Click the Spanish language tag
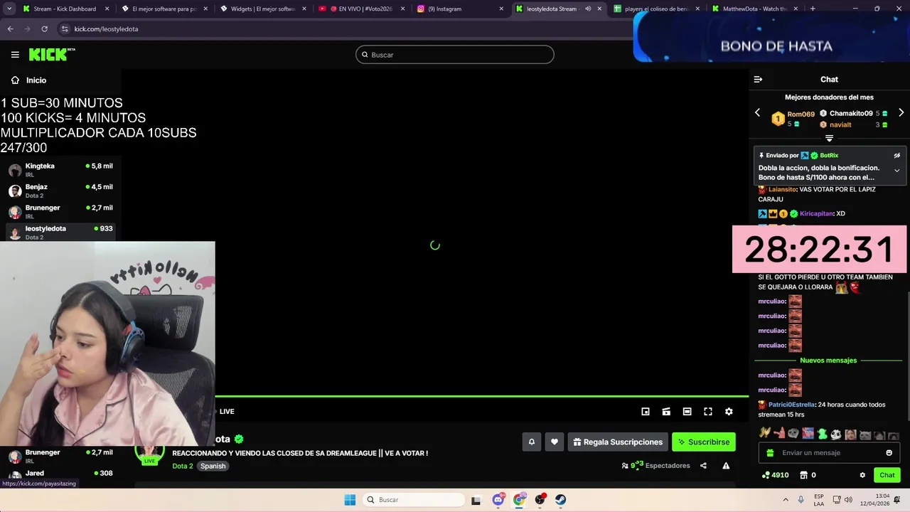 click(213, 466)
